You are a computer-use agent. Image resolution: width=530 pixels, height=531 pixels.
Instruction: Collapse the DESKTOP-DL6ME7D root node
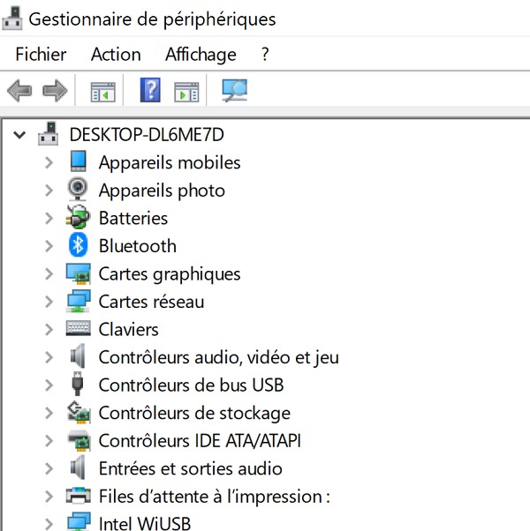(19, 135)
